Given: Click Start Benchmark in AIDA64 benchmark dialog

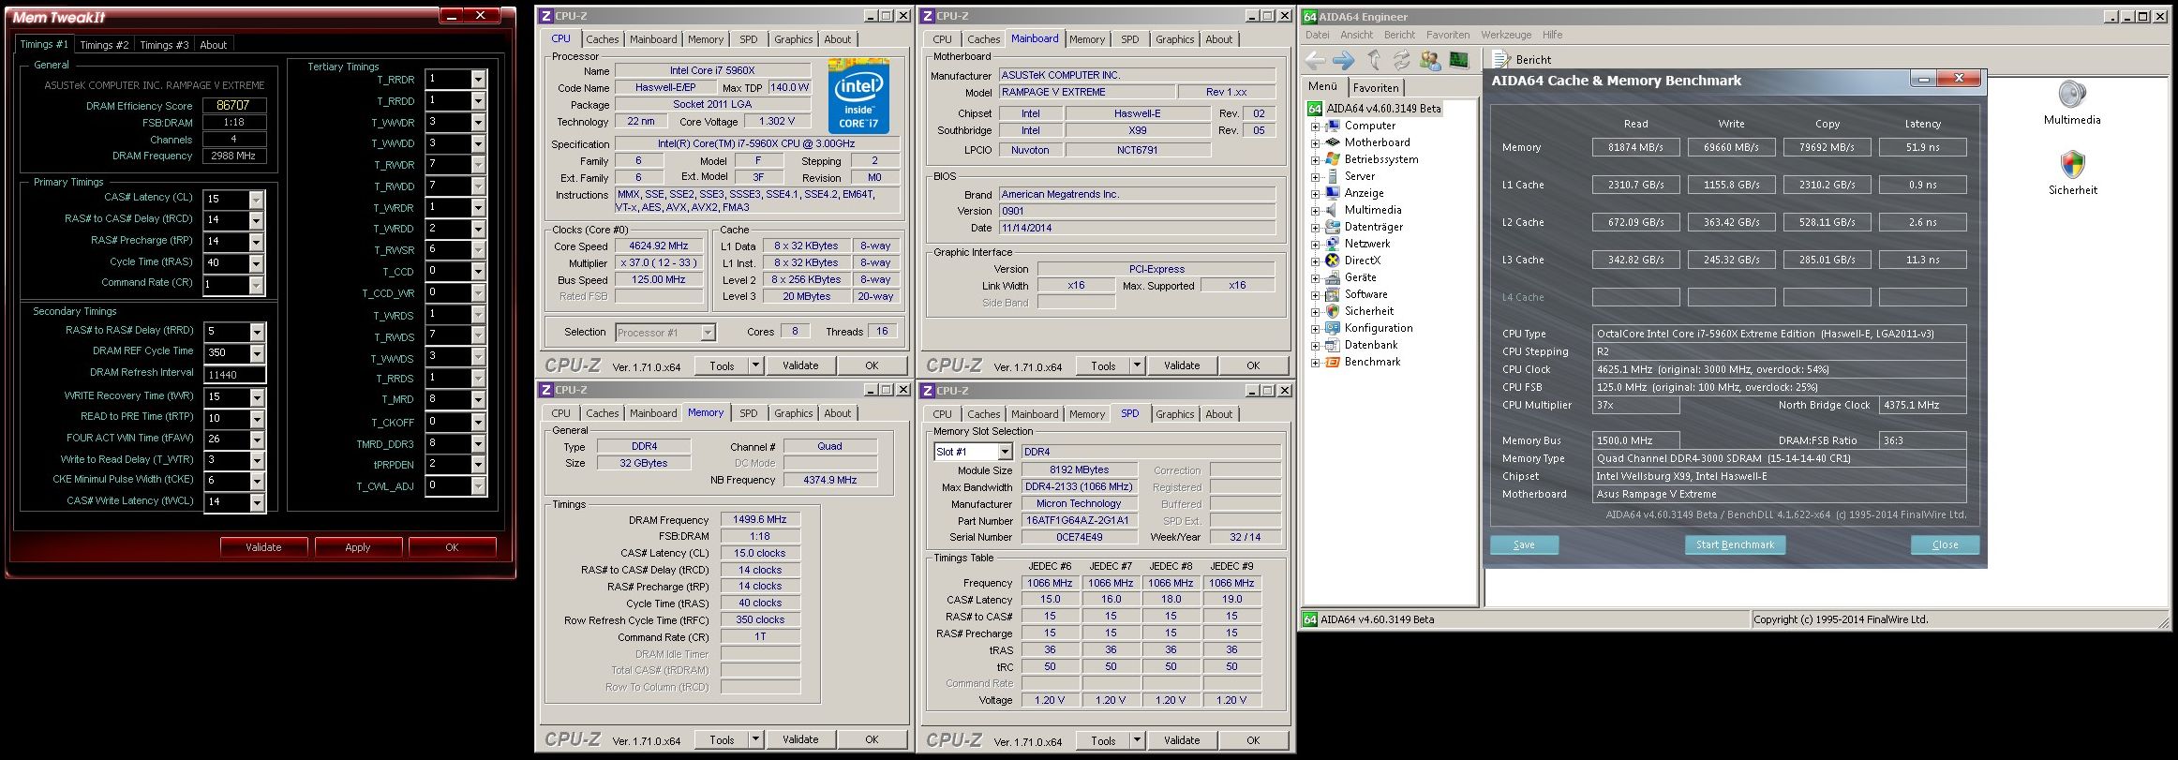Looking at the screenshot, I should click(x=1735, y=544).
